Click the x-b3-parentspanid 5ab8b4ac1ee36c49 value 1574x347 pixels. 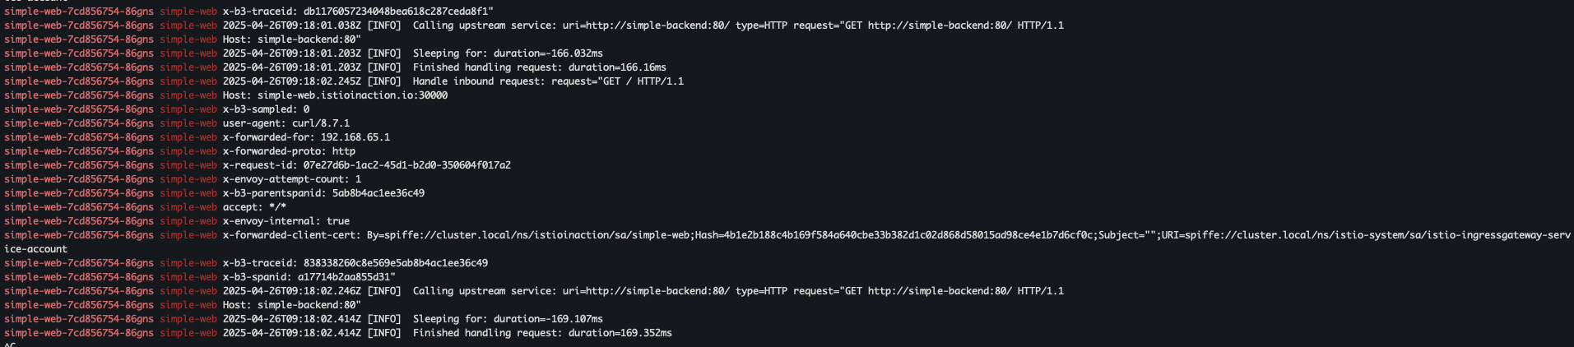378,193
